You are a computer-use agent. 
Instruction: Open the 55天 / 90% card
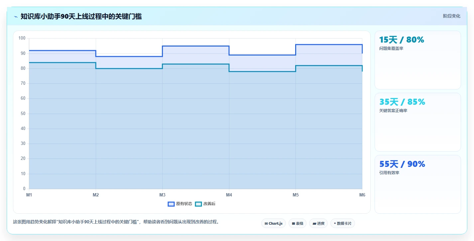(x=418, y=184)
